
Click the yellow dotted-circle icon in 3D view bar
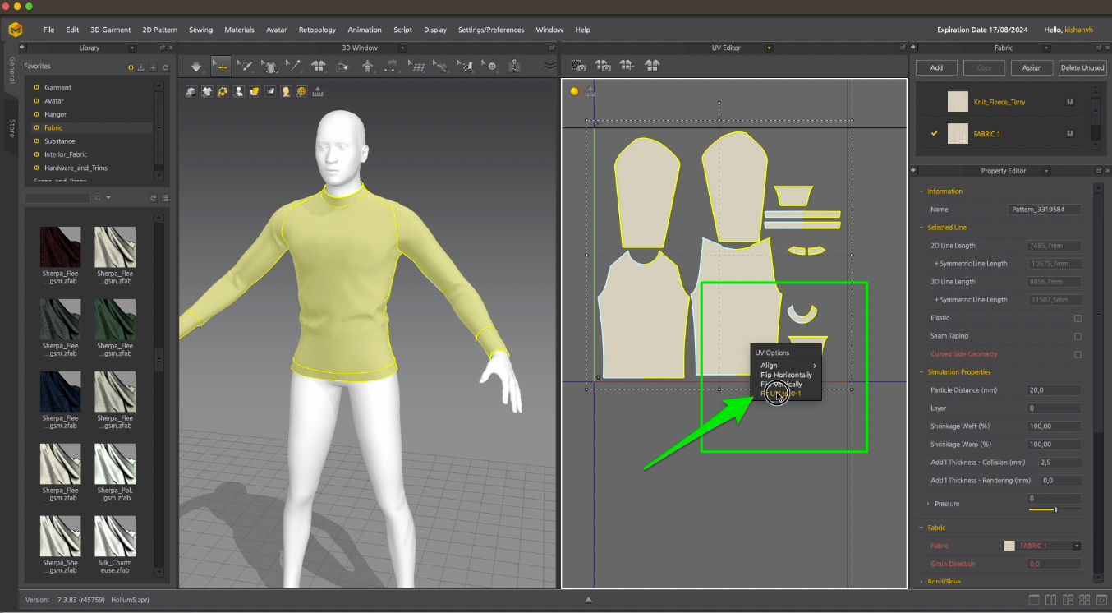(223, 91)
